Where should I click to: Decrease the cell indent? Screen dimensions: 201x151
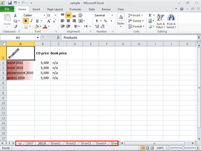click(62, 26)
